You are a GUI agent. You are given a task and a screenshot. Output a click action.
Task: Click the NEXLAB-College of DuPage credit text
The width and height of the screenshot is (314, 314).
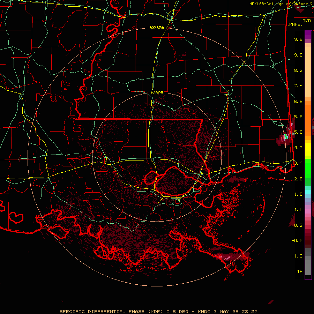point(281,4)
